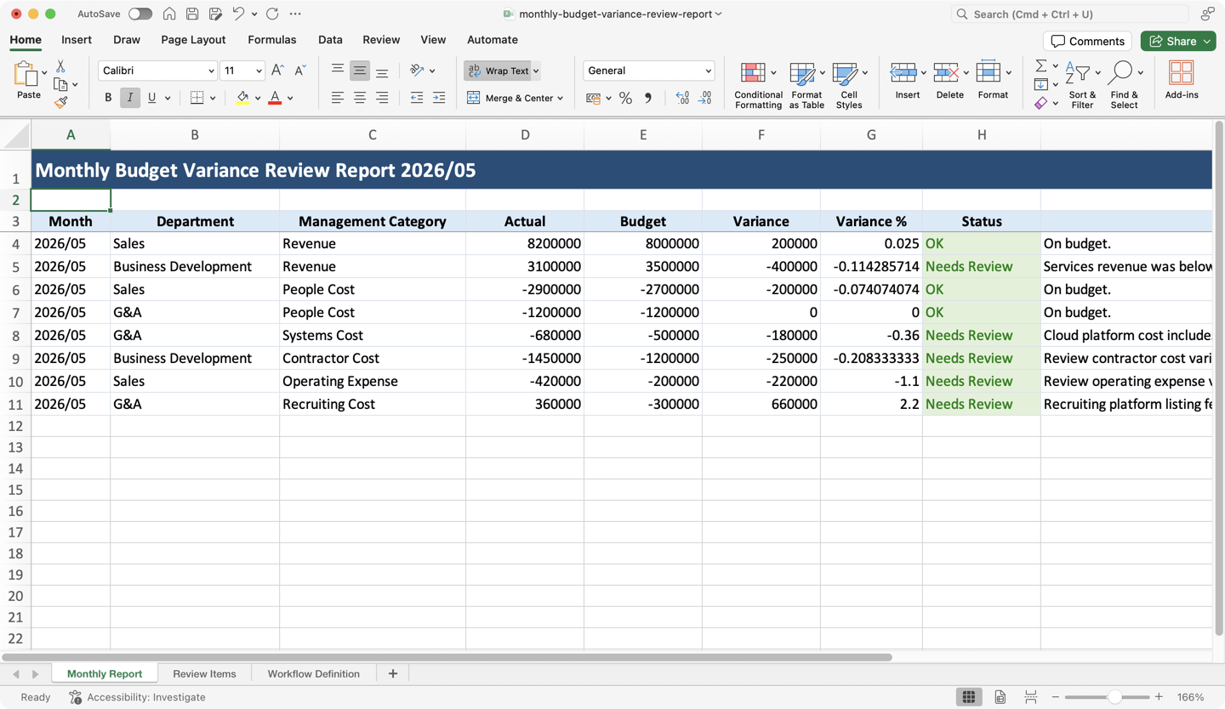1225x709 pixels.
Task: Switch to the Review Items sheet tab
Action: pyautogui.click(x=204, y=674)
